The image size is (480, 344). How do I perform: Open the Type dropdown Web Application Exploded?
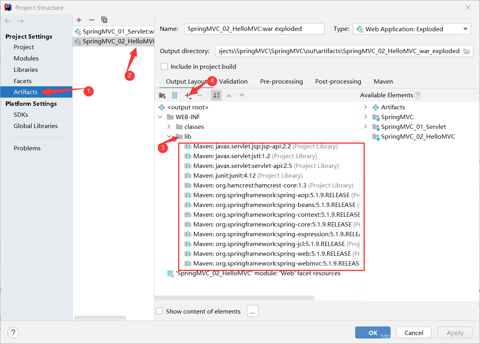point(412,29)
